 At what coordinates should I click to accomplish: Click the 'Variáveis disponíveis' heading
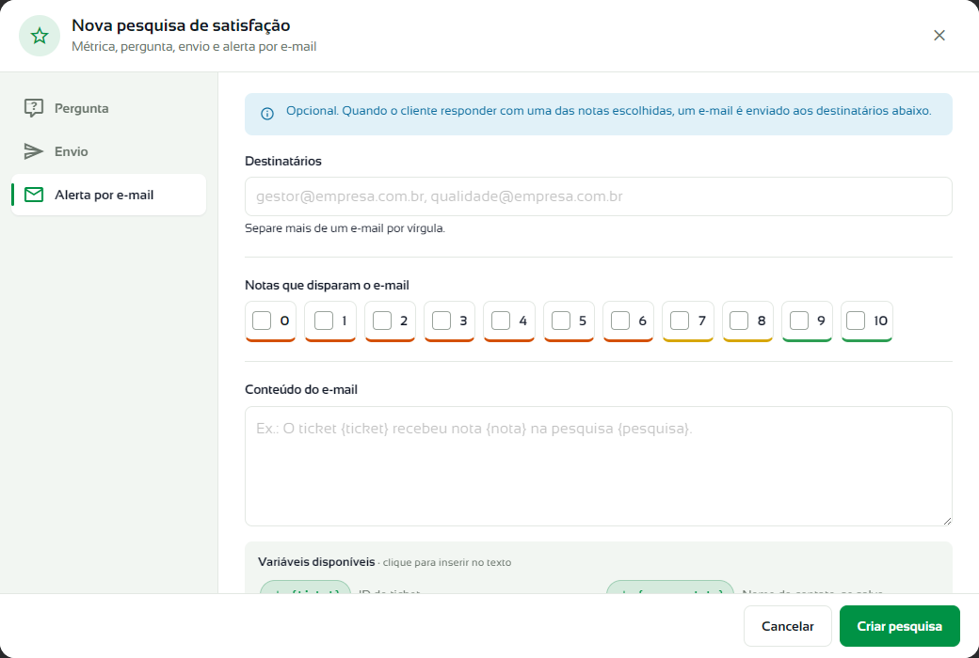click(316, 562)
